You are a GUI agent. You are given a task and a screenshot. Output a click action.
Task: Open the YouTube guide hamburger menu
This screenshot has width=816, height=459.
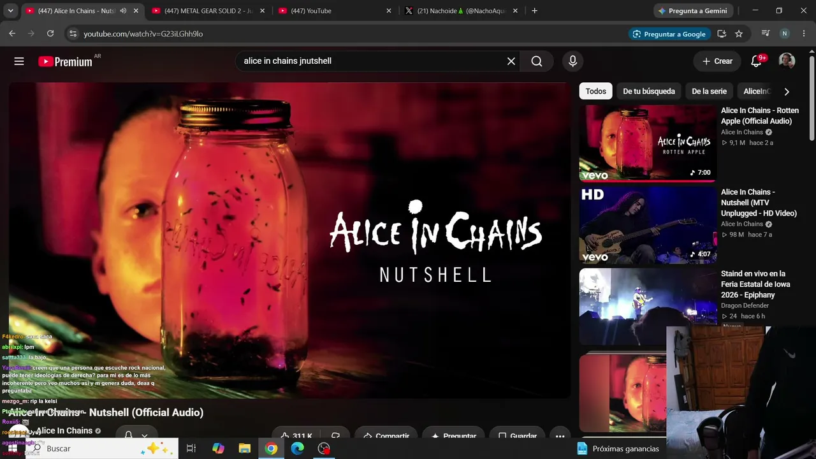[19, 61]
